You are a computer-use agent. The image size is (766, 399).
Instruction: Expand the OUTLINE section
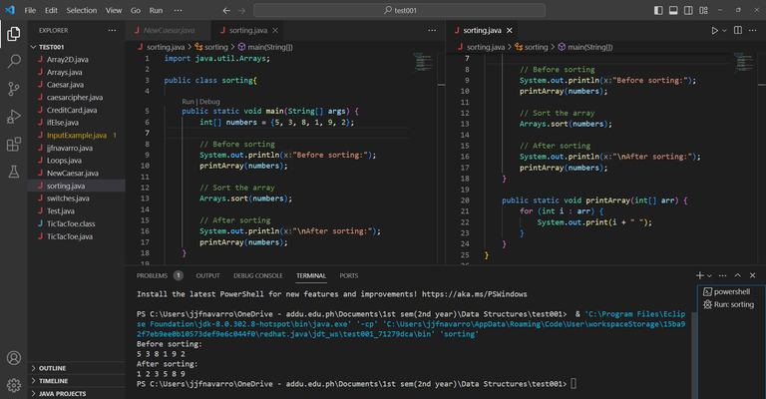click(53, 367)
